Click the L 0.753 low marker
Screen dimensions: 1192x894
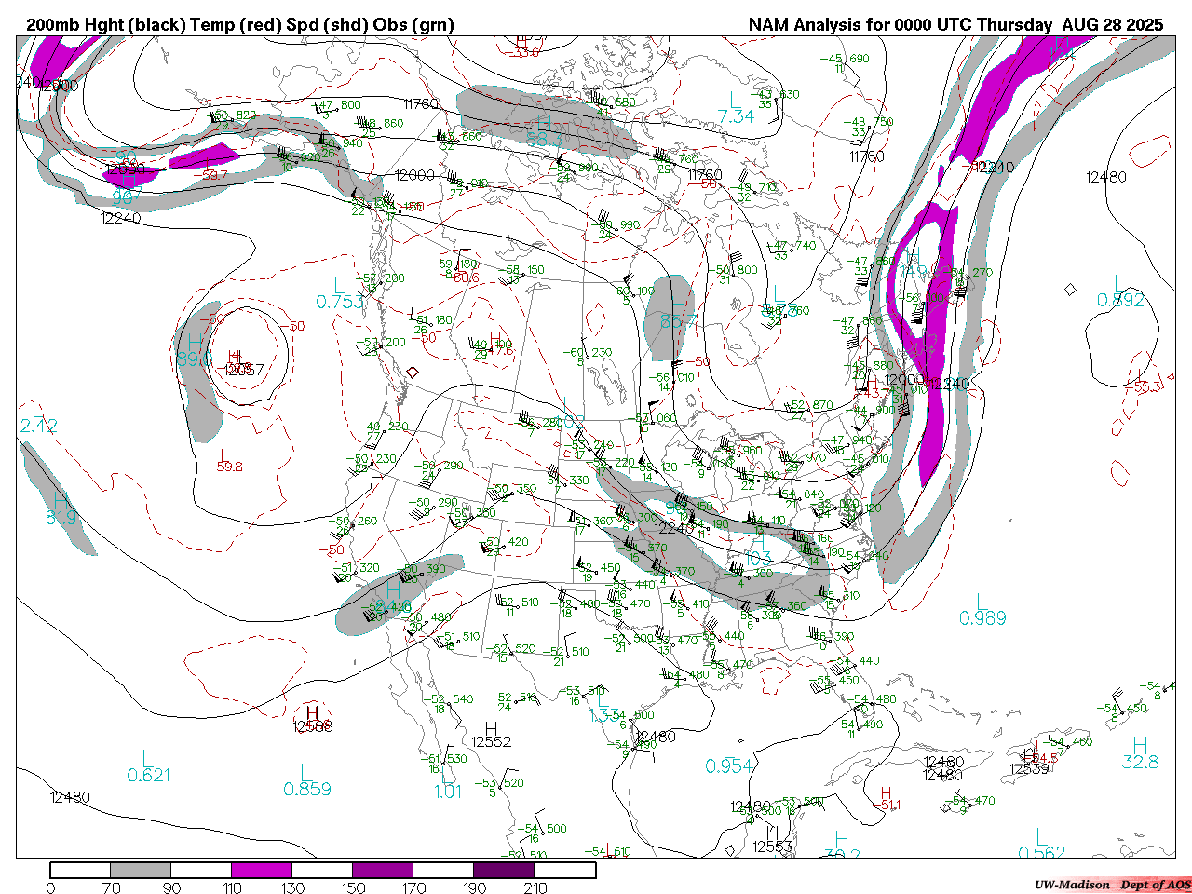[339, 292]
